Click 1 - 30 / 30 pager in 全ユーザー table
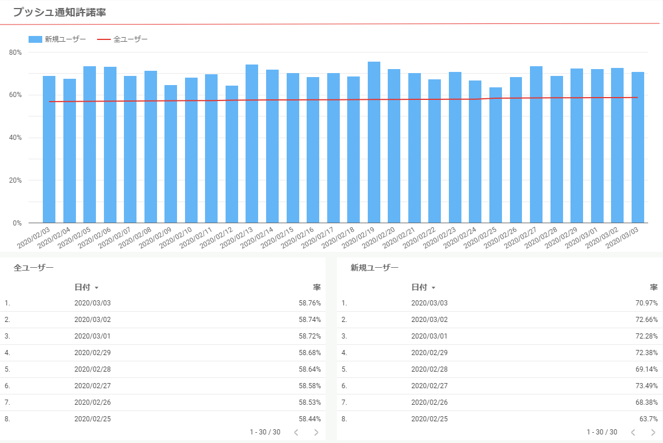The image size is (663, 443). click(265, 432)
